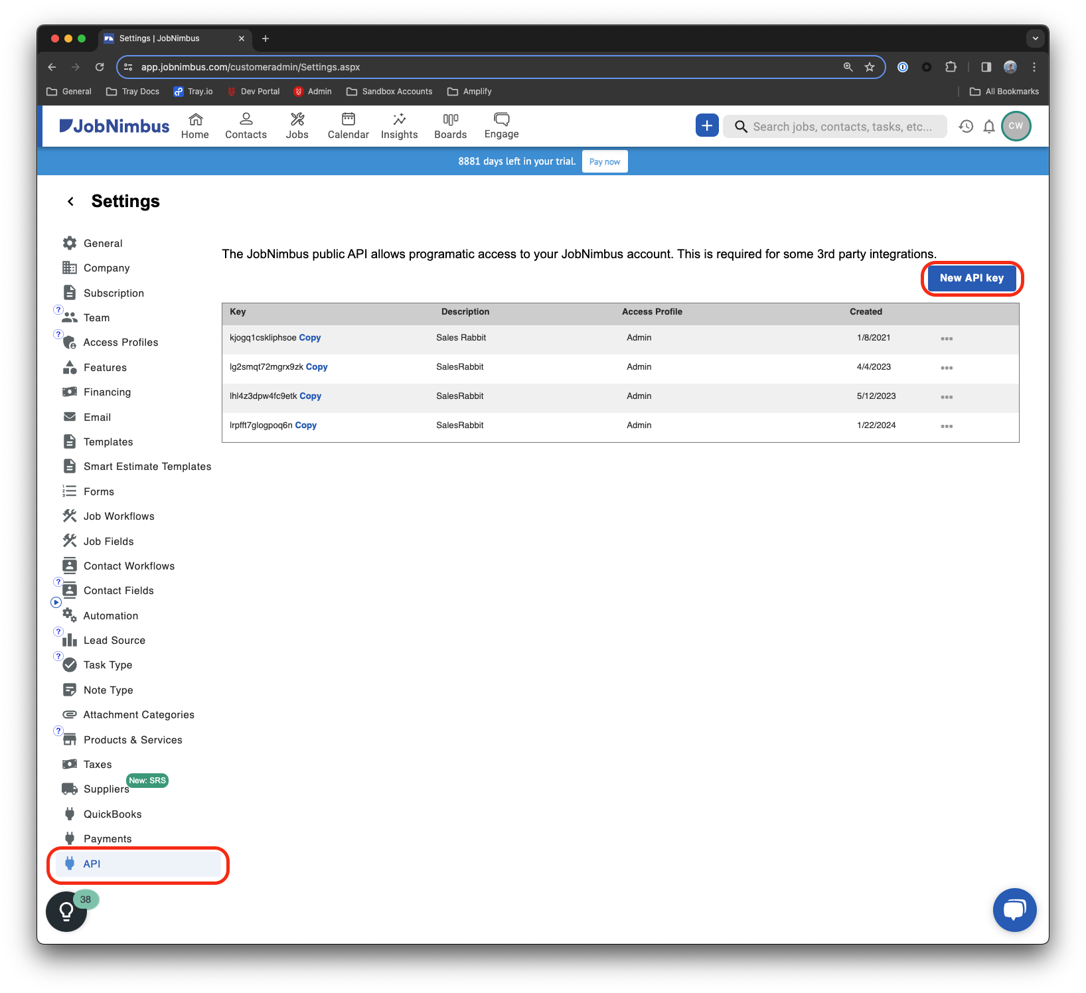This screenshot has height=993, width=1086.
Task: Open options for the lrpfft7glogpoq6n key row
Action: click(x=947, y=426)
